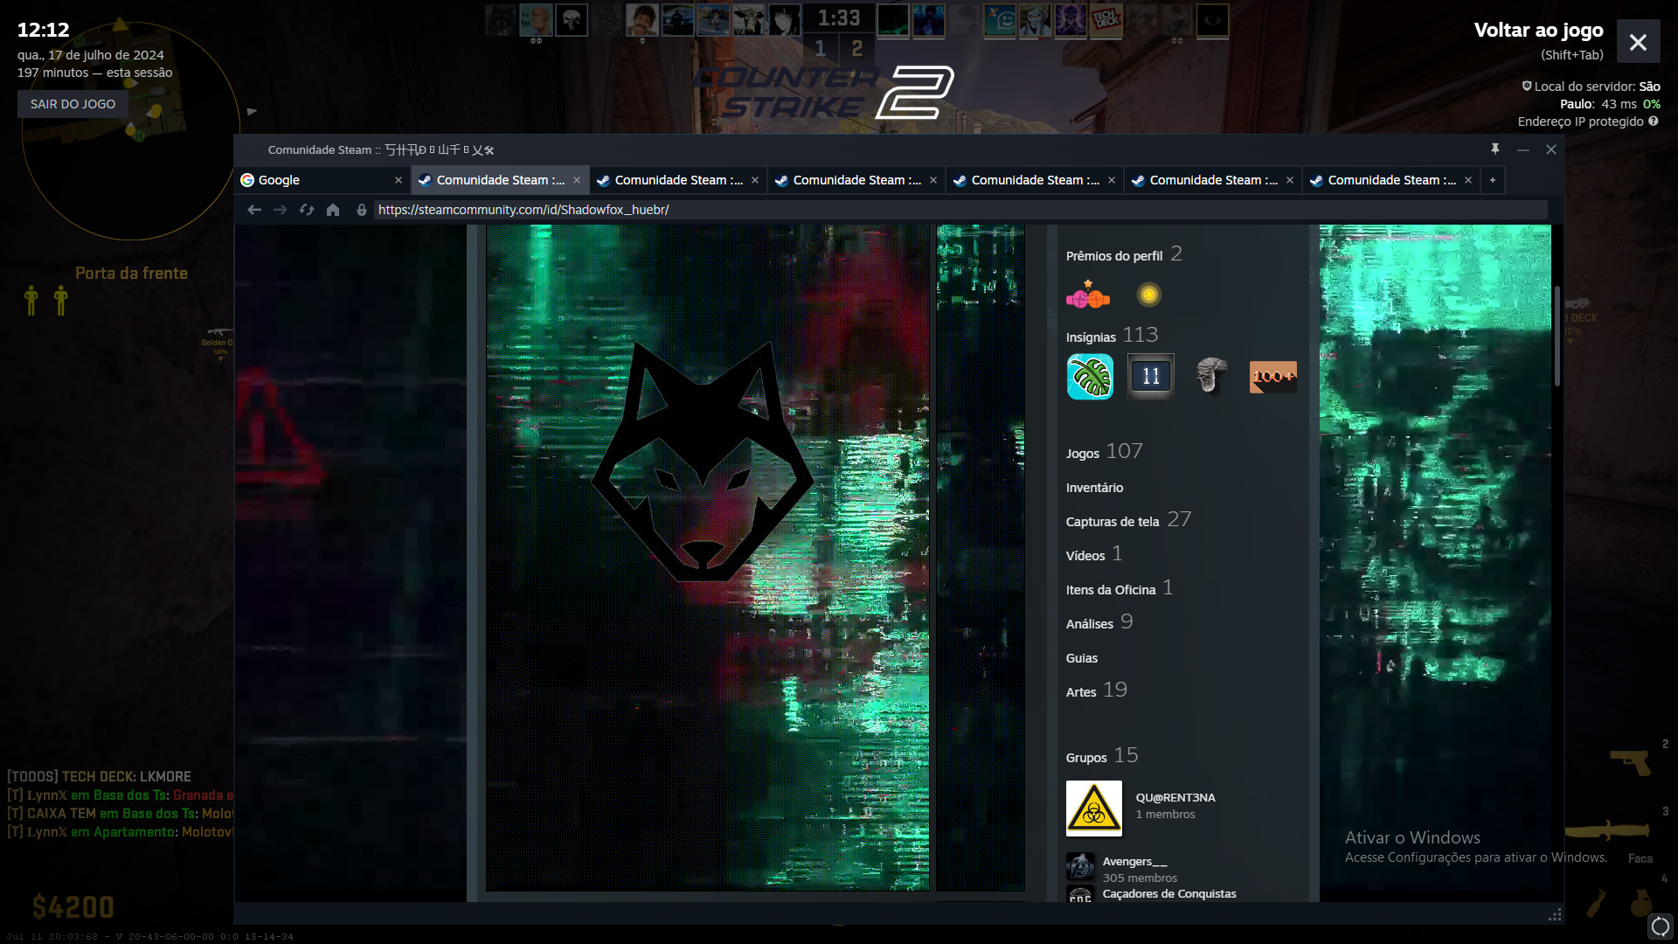Go to the browser home page icon
This screenshot has width=1678, height=944.
pos(333,210)
